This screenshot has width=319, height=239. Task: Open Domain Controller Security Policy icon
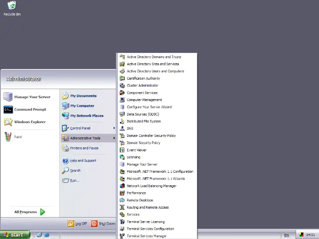(x=122, y=135)
